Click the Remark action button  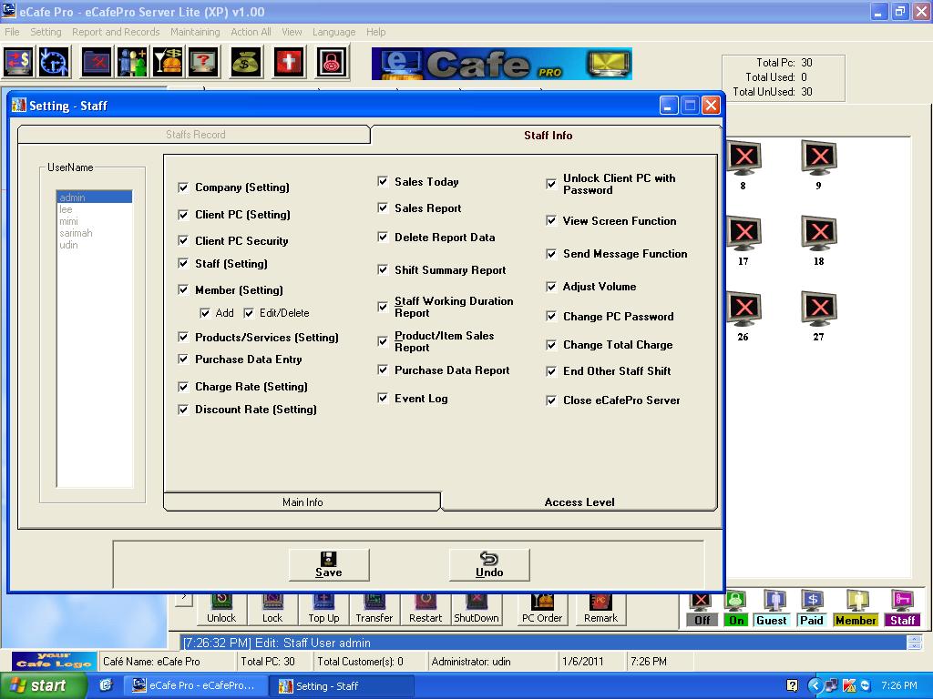coord(600,609)
